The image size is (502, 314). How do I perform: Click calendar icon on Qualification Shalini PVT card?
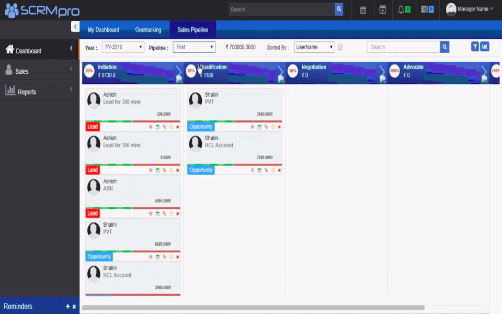point(259,127)
